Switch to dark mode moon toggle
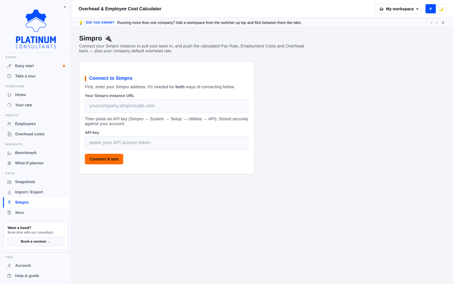The image size is (453, 284). coord(441,9)
